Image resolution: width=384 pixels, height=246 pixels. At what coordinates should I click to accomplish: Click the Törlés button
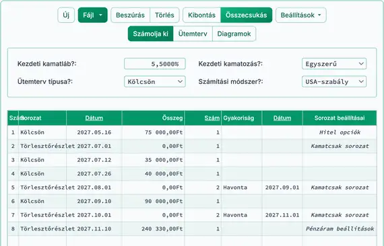[164, 15]
